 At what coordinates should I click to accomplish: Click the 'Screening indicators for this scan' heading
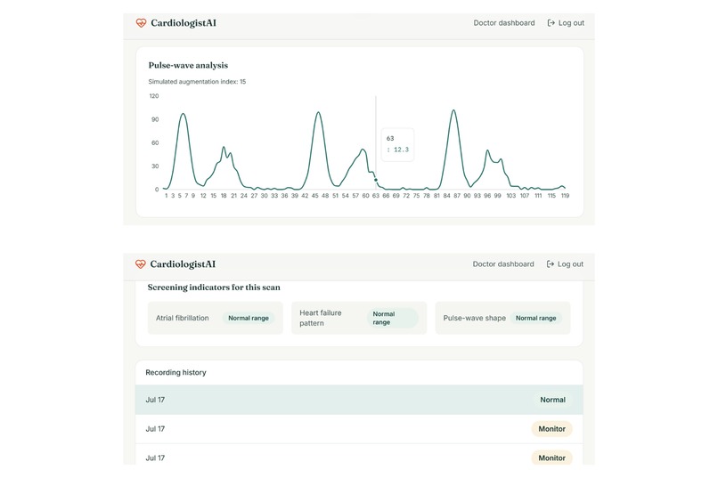click(214, 288)
